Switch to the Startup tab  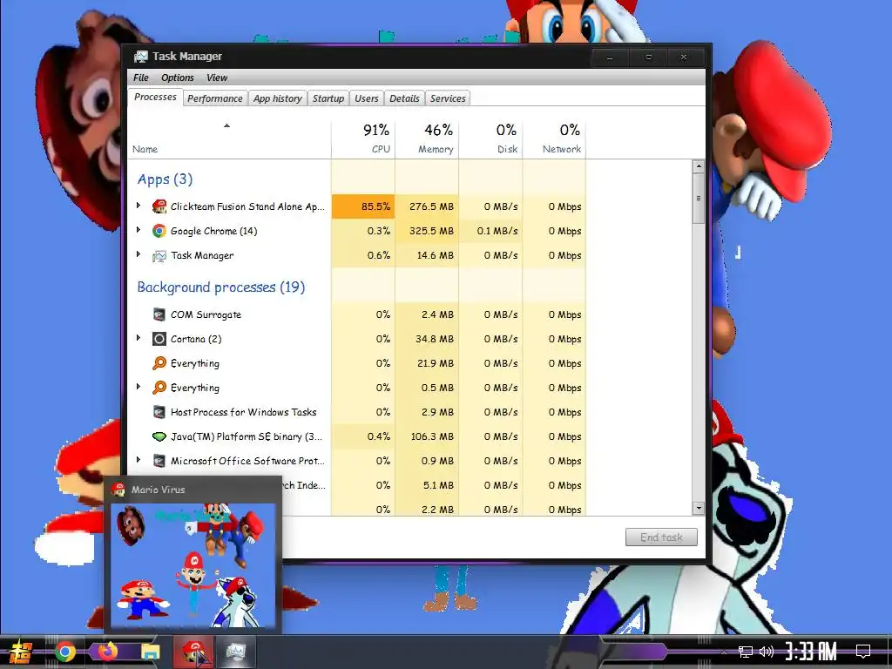click(x=328, y=98)
